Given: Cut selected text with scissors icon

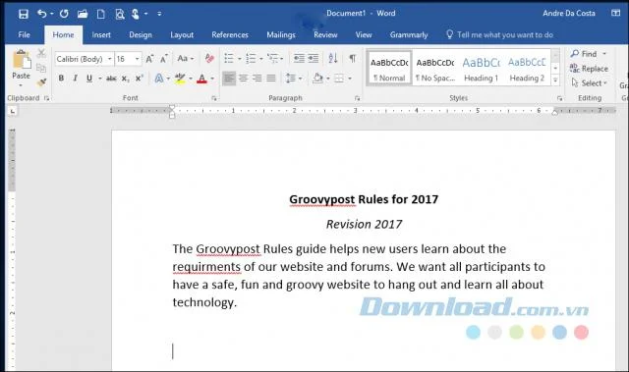Looking at the screenshot, I should point(41,53).
